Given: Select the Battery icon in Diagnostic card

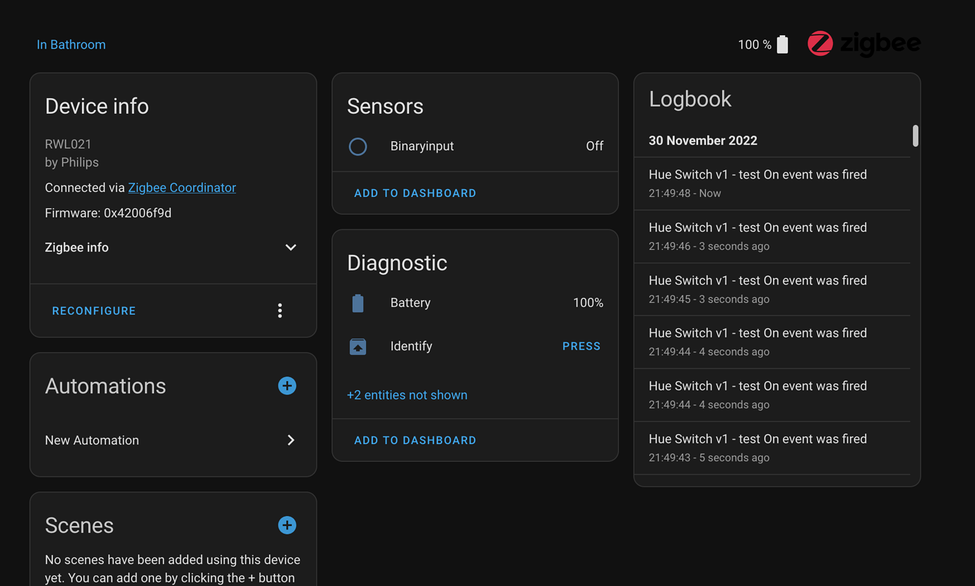Looking at the screenshot, I should tap(358, 302).
